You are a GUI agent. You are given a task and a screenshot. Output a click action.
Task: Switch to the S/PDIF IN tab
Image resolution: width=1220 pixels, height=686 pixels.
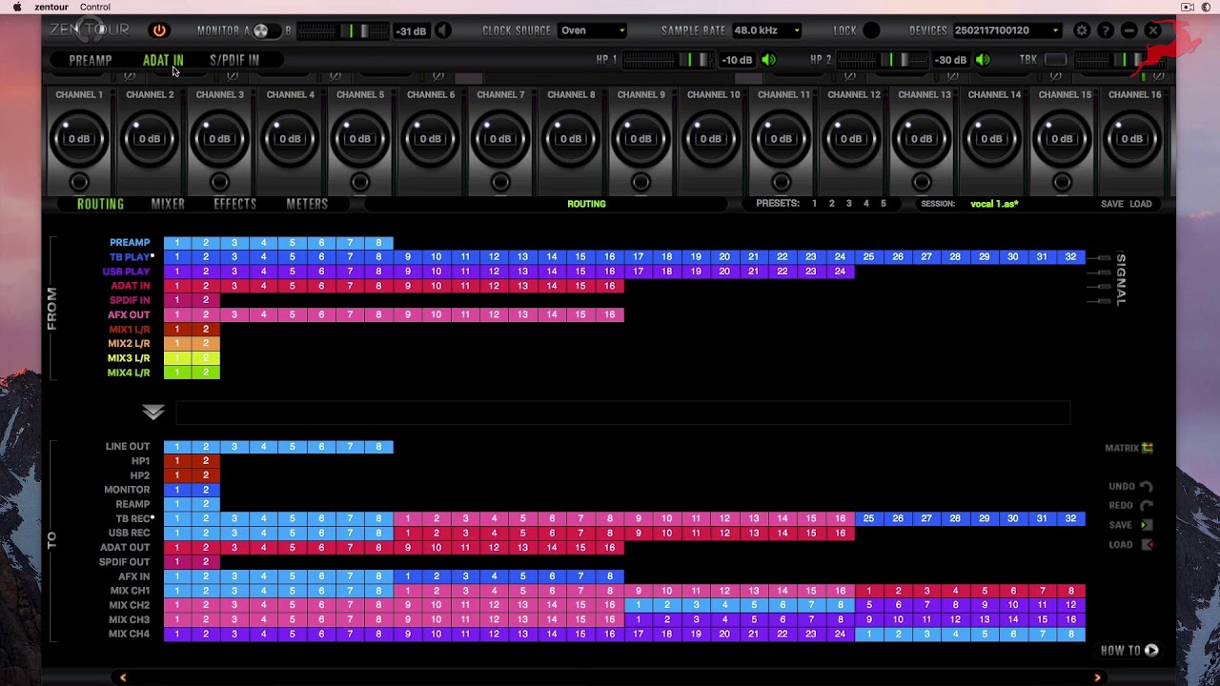click(x=234, y=60)
